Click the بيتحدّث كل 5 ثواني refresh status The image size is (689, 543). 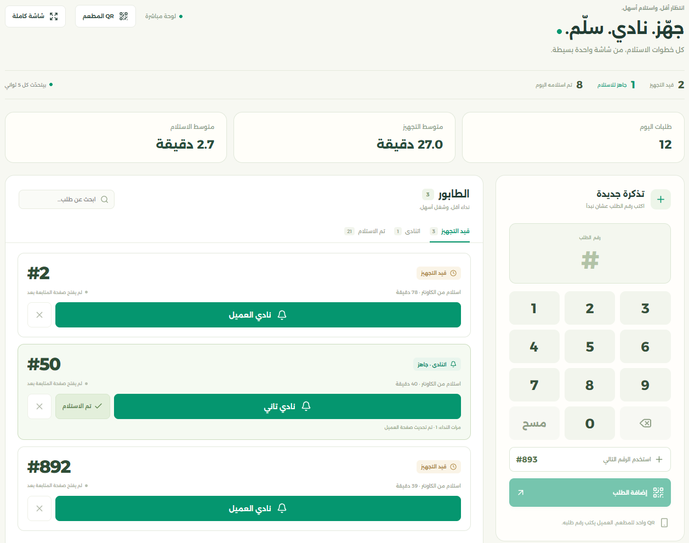[29, 85]
